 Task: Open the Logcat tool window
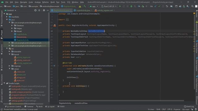tap(50, 106)
